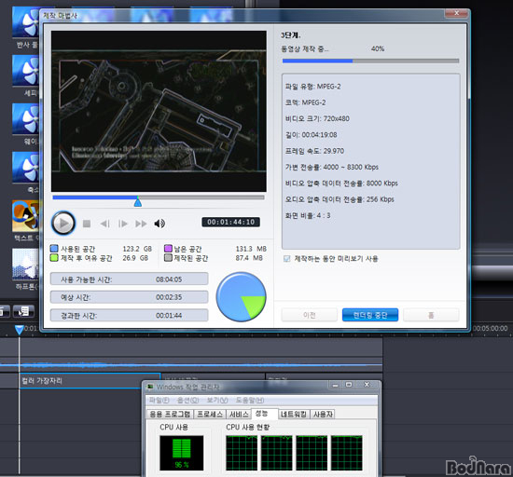The image size is (513, 477).
Task: Click the fast forward double-arrow icon
Action: 142,224
